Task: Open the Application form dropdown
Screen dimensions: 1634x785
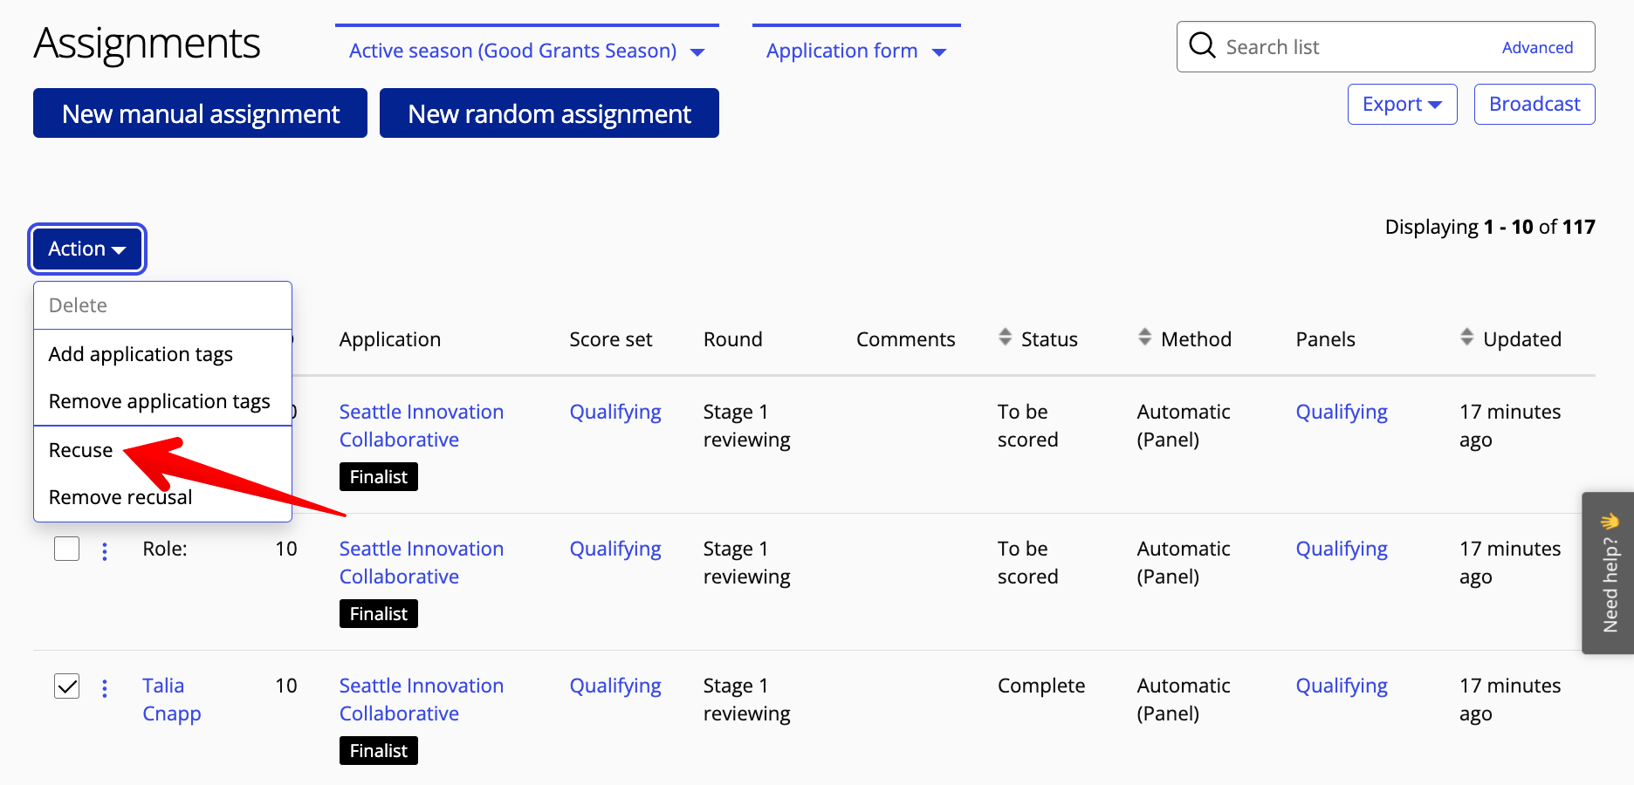Action: click(x=855, y=51)
